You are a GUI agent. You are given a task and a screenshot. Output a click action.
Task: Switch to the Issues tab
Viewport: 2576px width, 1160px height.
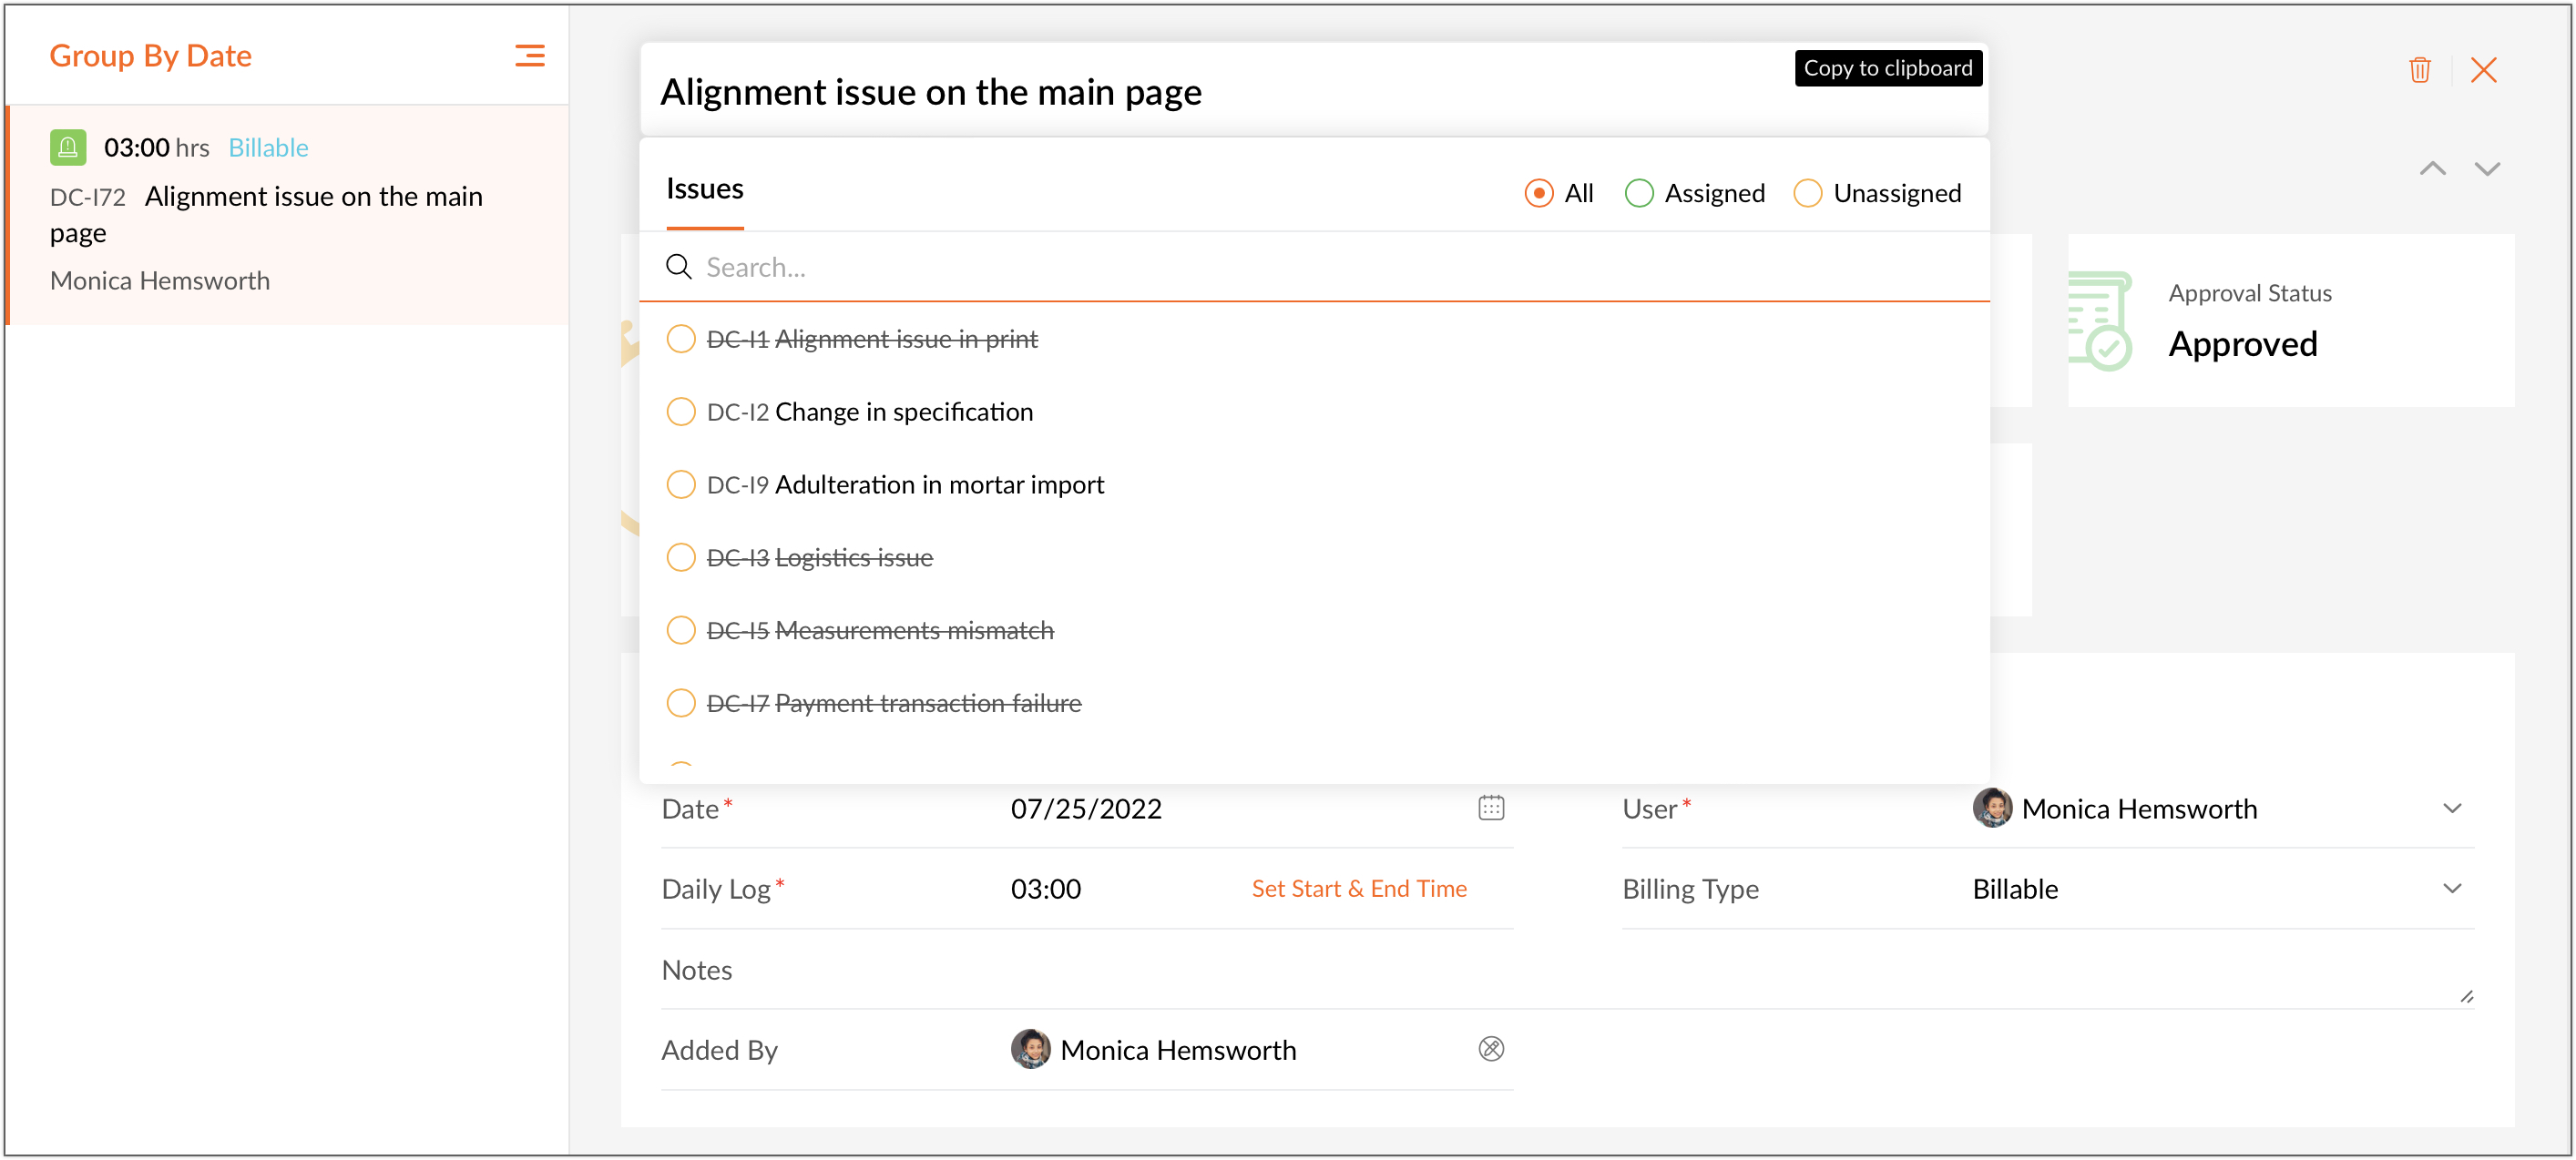click(704, 189)
